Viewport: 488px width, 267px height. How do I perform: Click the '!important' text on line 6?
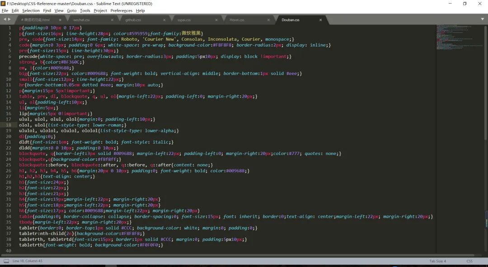(x=273, y=56)
